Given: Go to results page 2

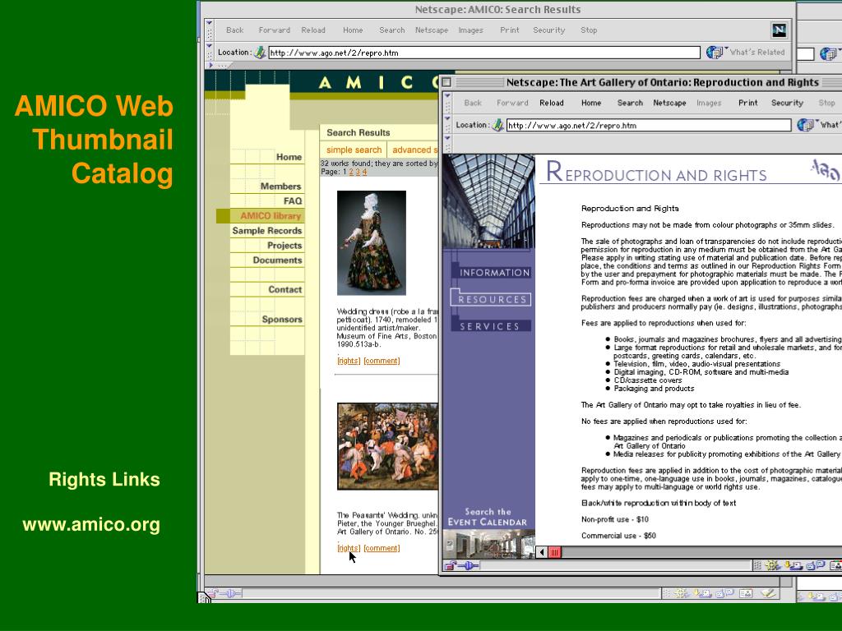Looking at the screenshot, I should pyautogui.click(x=351, y=172).
